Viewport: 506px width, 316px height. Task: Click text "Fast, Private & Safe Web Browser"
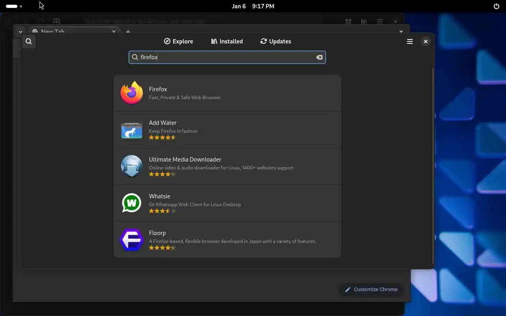tap(185, 98)
